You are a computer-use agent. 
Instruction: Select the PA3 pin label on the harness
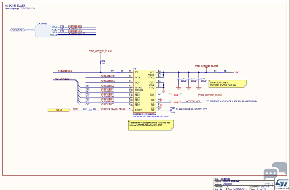pyautogui.click(x=62, y=28)
